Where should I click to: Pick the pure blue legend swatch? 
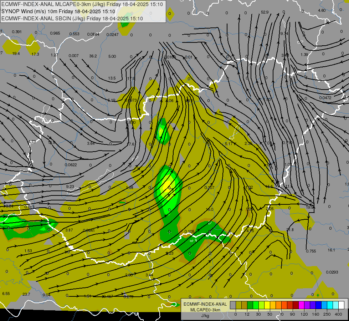(318, 305)
